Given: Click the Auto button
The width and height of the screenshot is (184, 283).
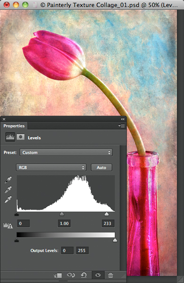Looking at the screenshot, I should [101, 167].
